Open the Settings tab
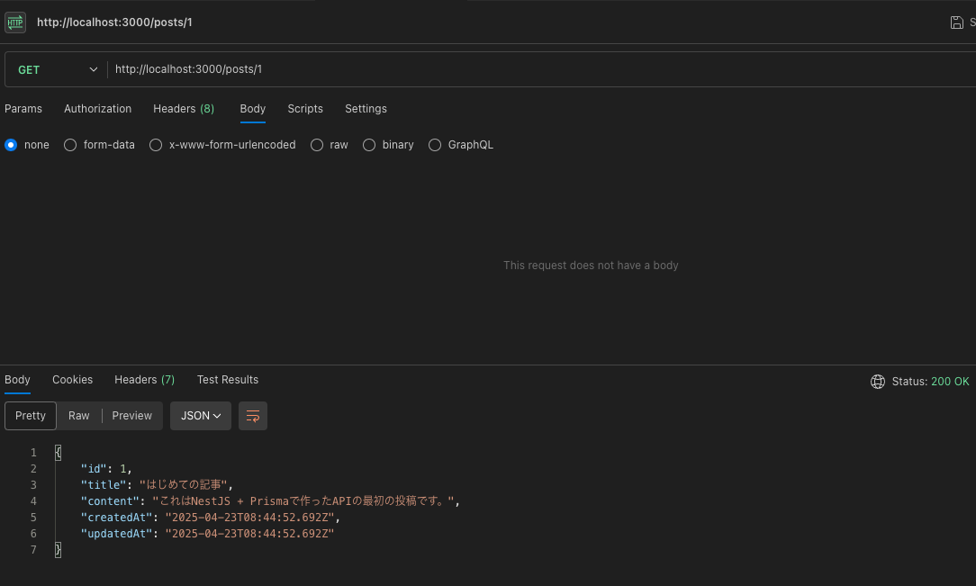Image resolution: width=976 pixels, height=586 pixels. pos(366,109)
